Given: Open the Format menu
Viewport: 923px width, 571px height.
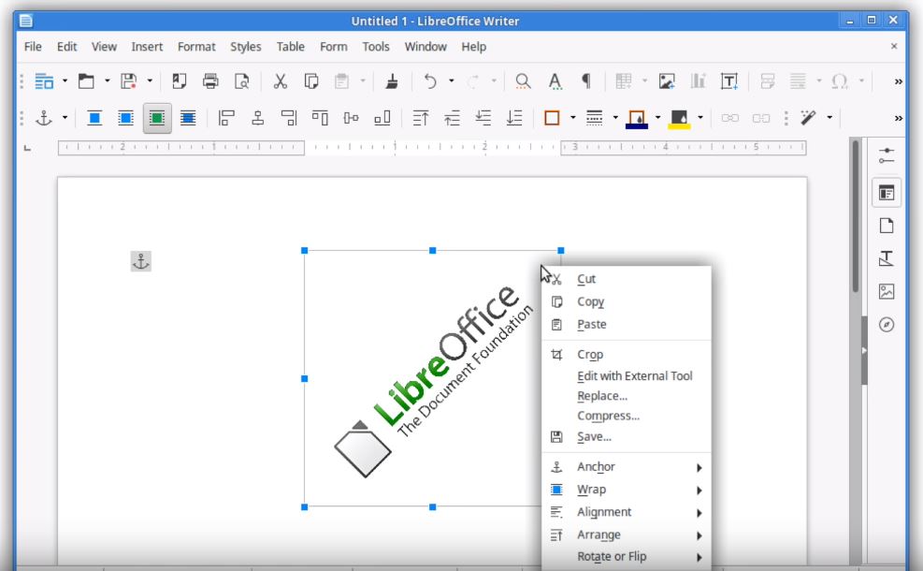Looking at the screenshot, I should pos(196,47).
